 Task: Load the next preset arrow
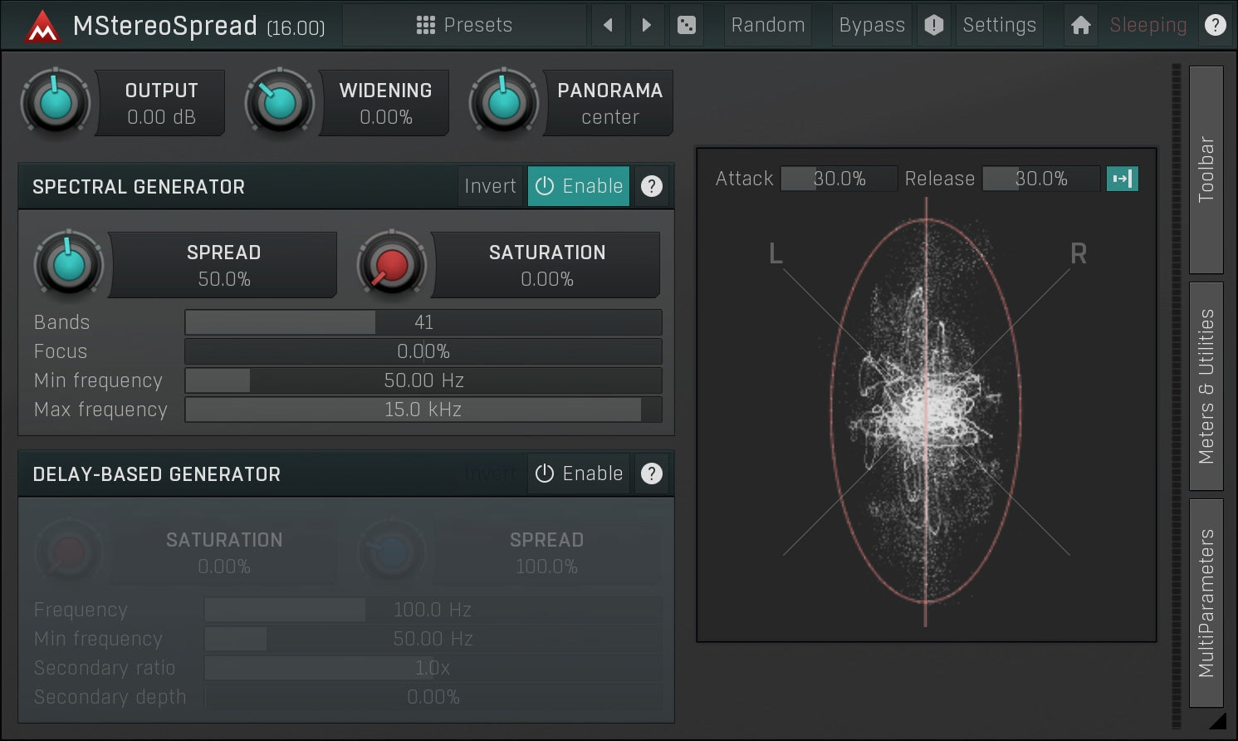(x=646, y=25)
